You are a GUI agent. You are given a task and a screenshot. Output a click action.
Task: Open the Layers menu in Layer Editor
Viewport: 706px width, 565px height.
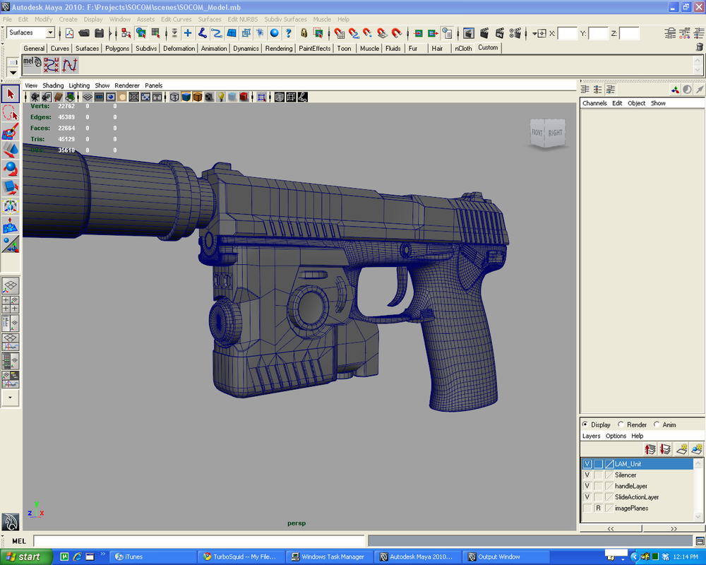pos(591,436)
